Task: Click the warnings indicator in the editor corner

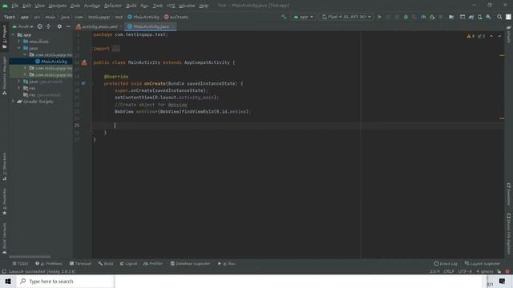Action: coord(471,36)
